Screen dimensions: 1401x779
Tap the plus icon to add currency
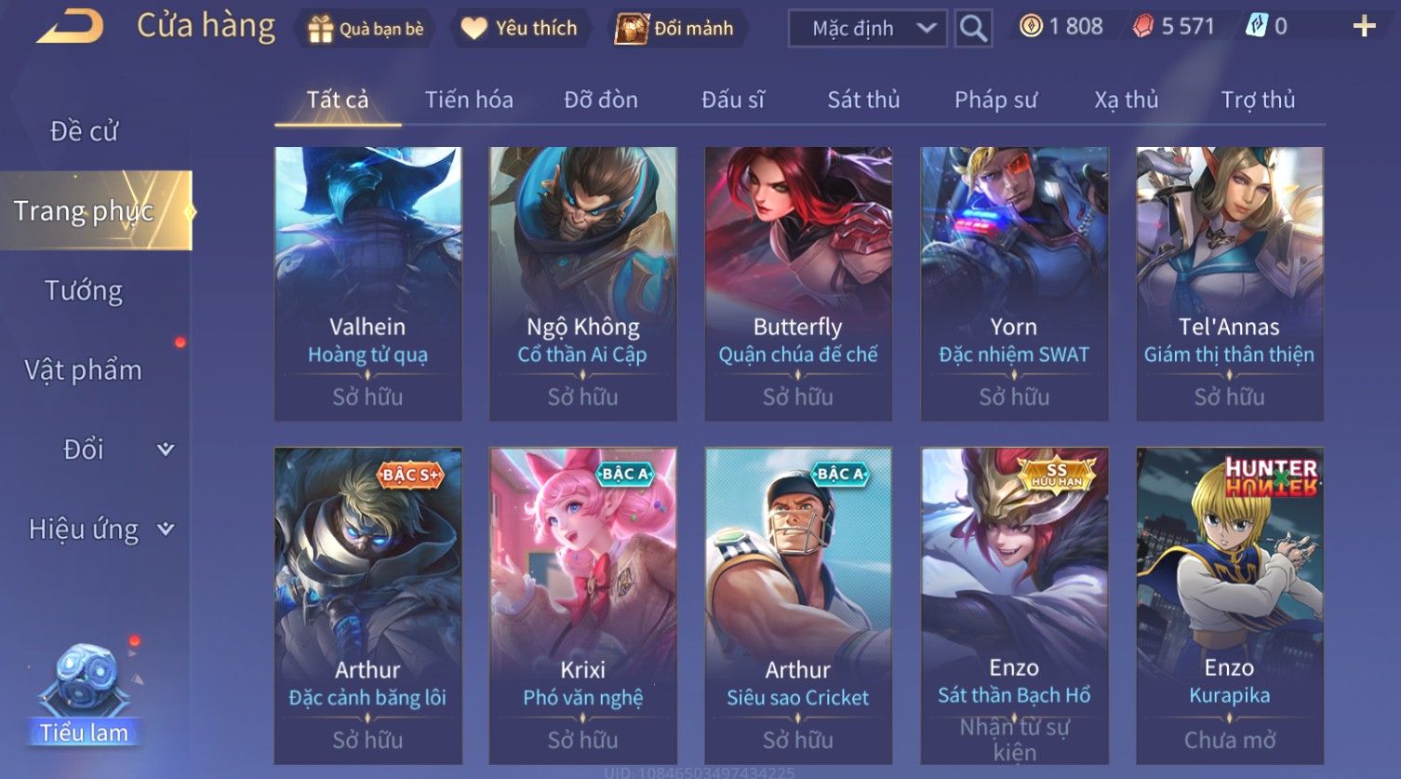tap(1364, 26)
